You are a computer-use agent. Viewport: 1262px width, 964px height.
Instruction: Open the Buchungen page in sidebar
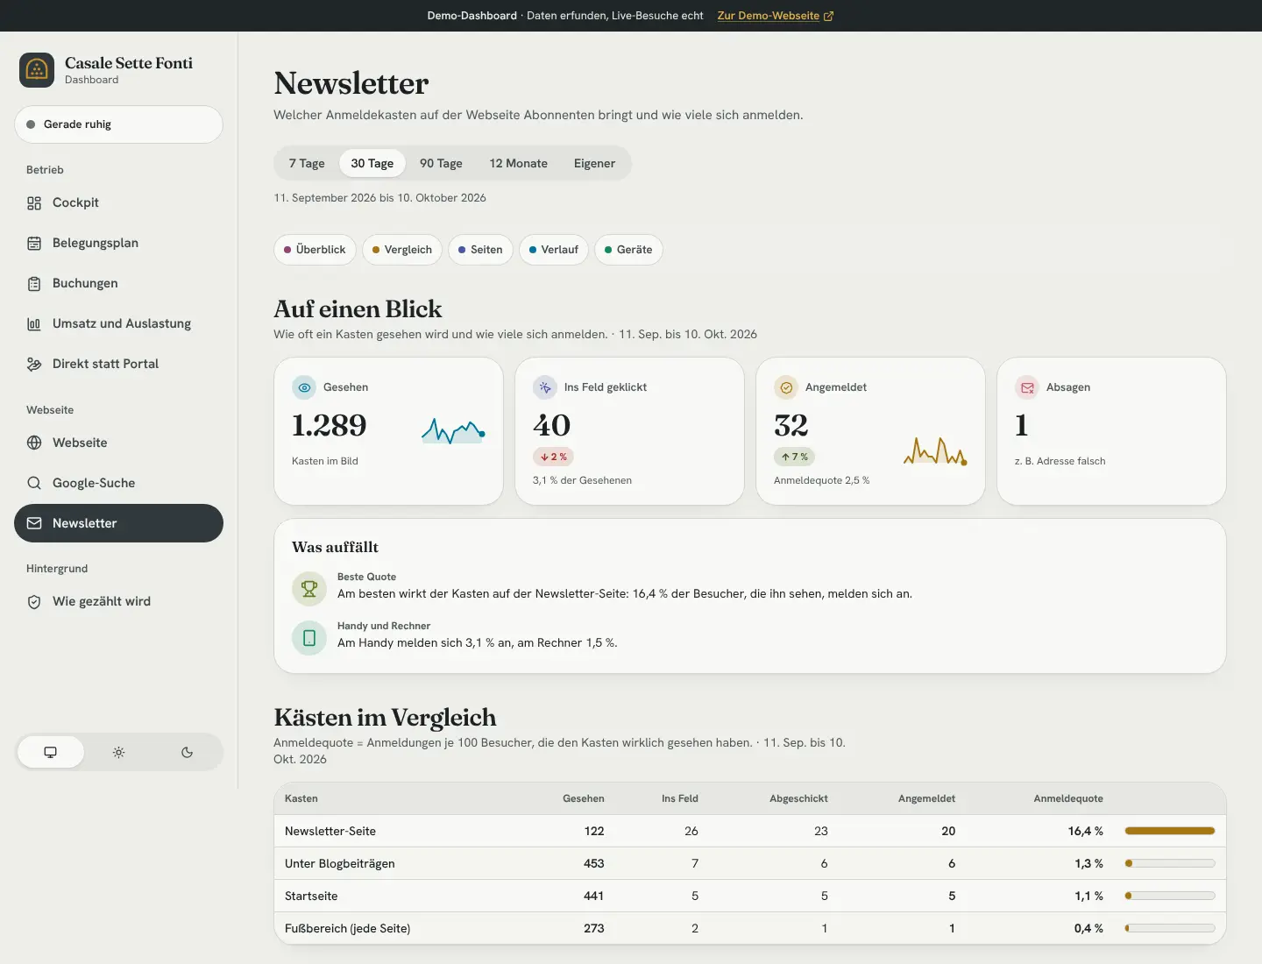[118, 283]
